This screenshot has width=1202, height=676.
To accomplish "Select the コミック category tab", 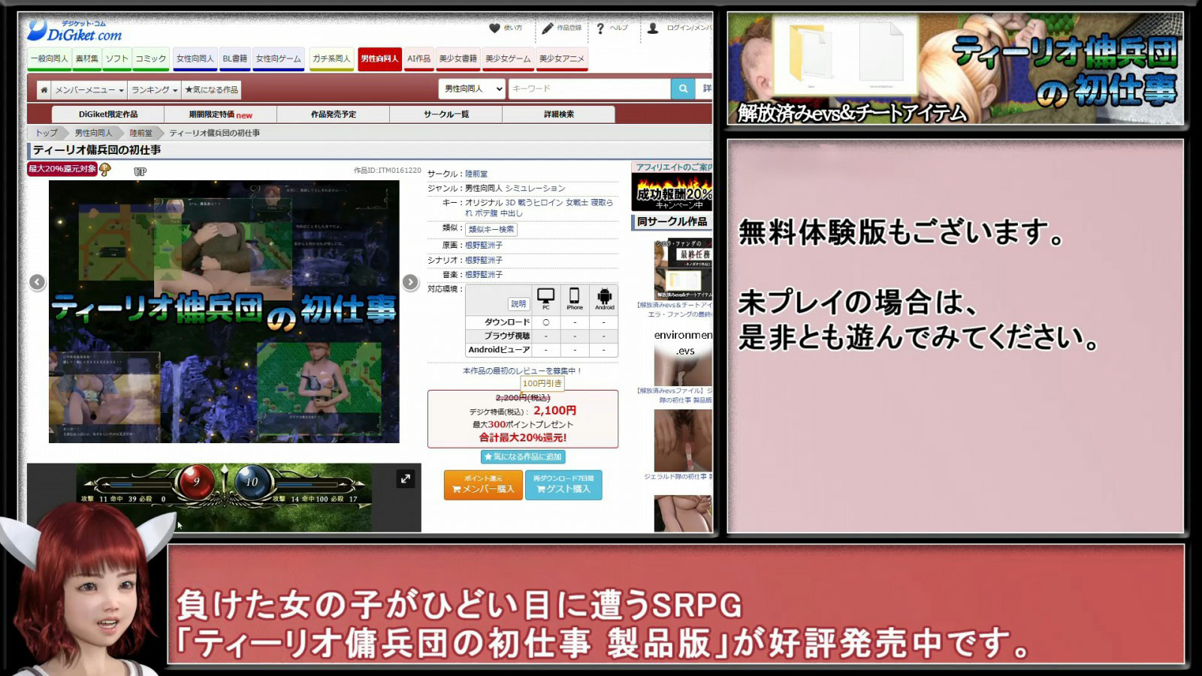I will tap(150, 59).
